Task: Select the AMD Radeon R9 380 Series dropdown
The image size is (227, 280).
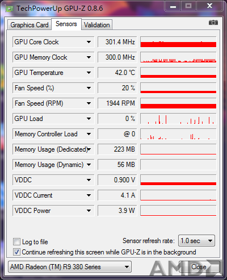Action: click(70, 267)
